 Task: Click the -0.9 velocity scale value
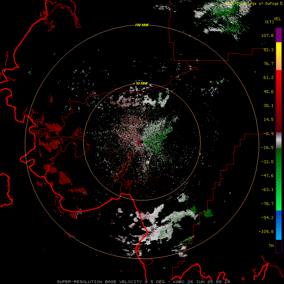pyautogui.click(x=269, y=134)
